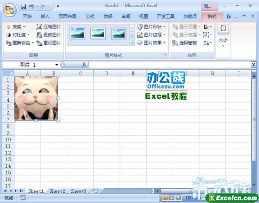Open the 开始 ribbon tab
Screen dimensions: 259x203
click(27, 16)
